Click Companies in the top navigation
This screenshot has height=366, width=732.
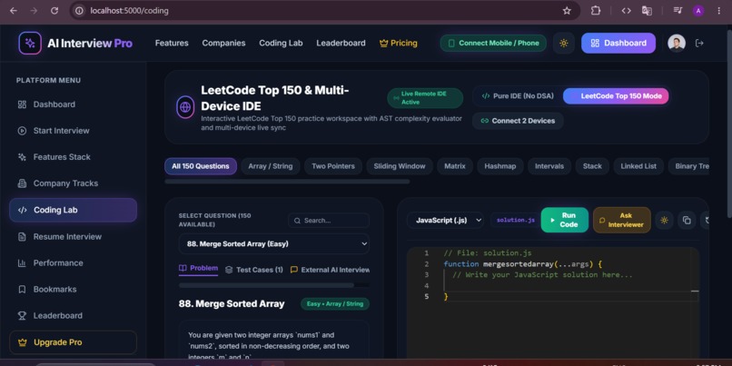pos(223,43)
